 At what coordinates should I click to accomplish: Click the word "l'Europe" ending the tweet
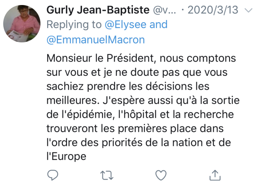(x=66, y=156)
